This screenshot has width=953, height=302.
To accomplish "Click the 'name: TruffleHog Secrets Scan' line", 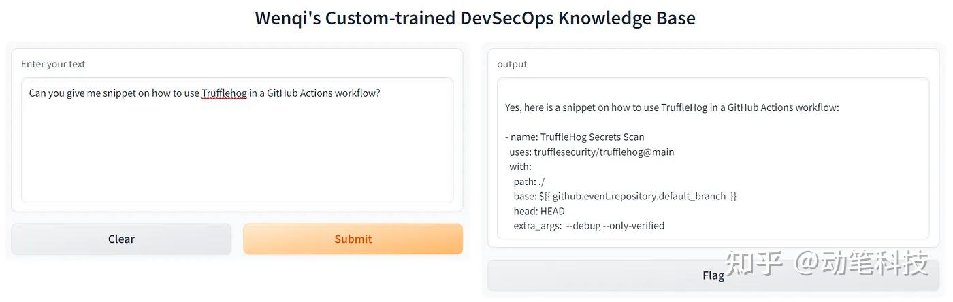I will (x=575, y=137).
